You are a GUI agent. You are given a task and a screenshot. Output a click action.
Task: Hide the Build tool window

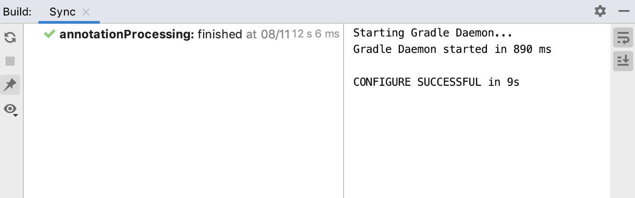tap(624, 11)
